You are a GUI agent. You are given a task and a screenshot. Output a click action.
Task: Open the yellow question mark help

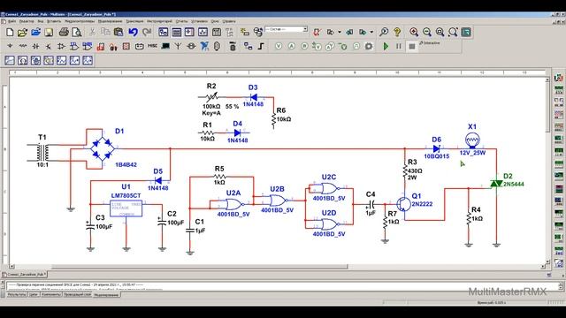click(x=397, y=33)
